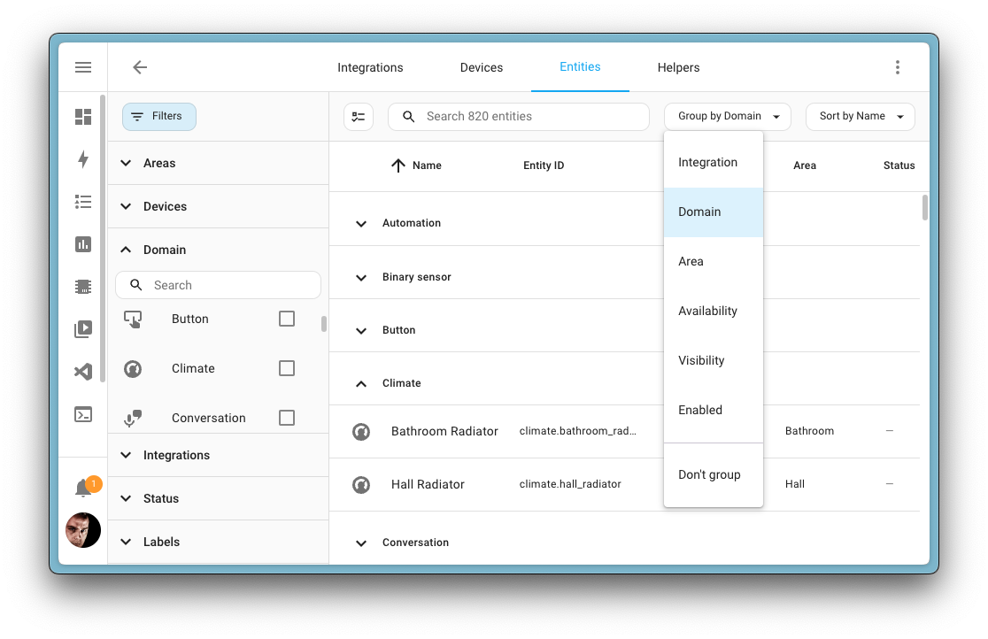988x639 pixels.
Task: Click the Filters button
Action: pyautogui.click(x=158, y=116)
